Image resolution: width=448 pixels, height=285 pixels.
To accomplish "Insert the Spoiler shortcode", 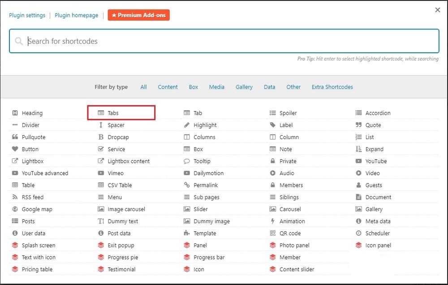I will pyautogui.click(x=288, y=113).
